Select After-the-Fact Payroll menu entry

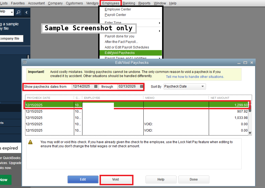coord(121,42)
